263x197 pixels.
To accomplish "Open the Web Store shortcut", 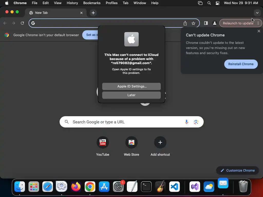I will coord(131,146).
